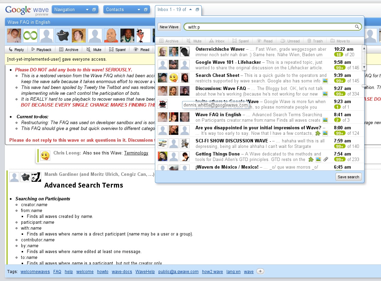This screenshot has height=281, width=381.
Task: Open Move to folder option
Action: (x=340, y=41)
